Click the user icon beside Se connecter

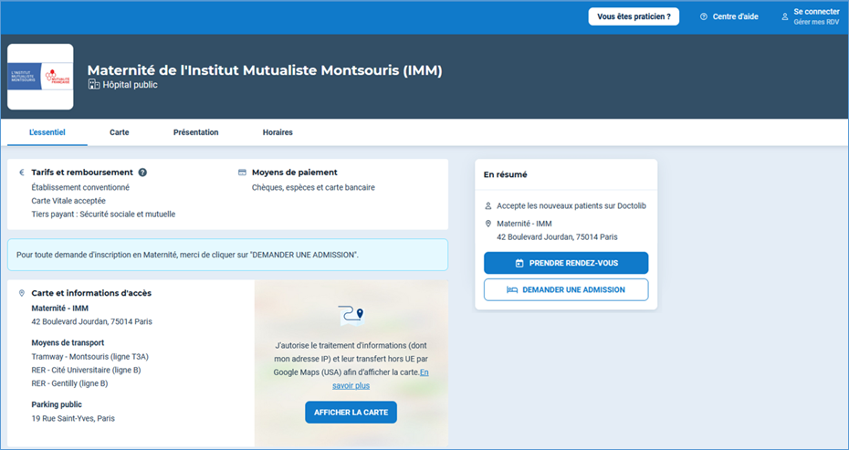(784, 16)
